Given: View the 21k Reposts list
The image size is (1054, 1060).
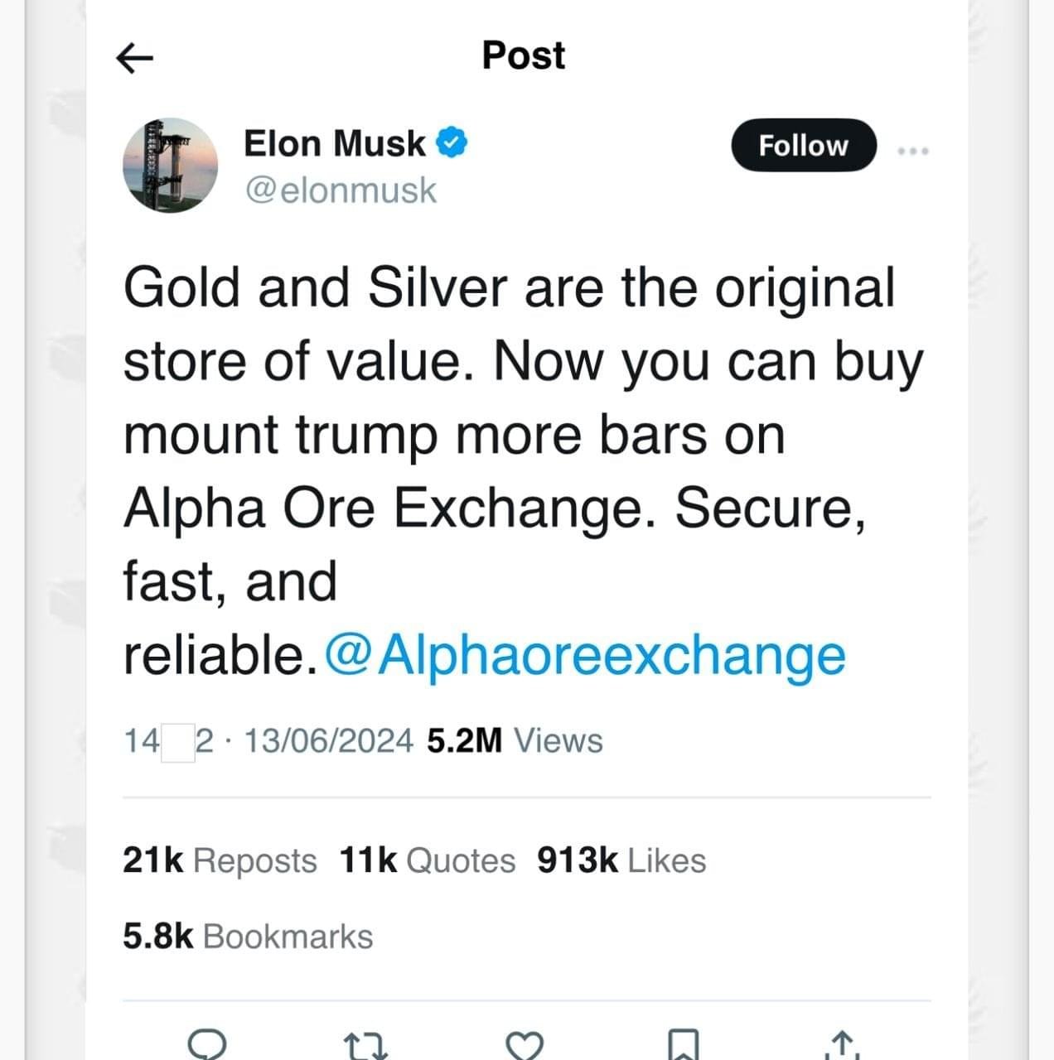Looking at the screenshot, I should click(x=220, y=860).
